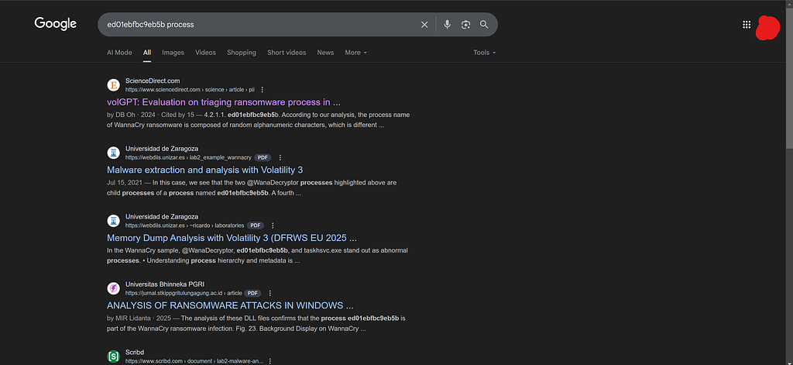Viewport: 793px width, 365px height.
Task: Select the Short videos tab
Action: click(287, 53)
